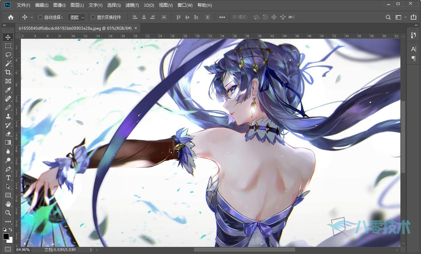
Task: Open the 视图(V) menu
Action: (166, 5)
